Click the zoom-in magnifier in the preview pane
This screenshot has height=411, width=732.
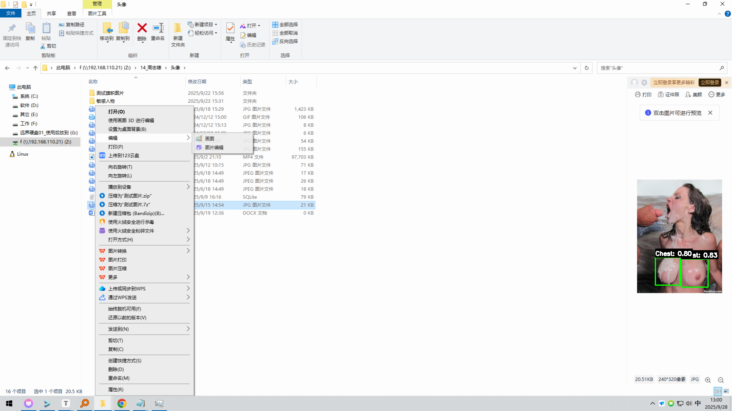coord(708,380)
